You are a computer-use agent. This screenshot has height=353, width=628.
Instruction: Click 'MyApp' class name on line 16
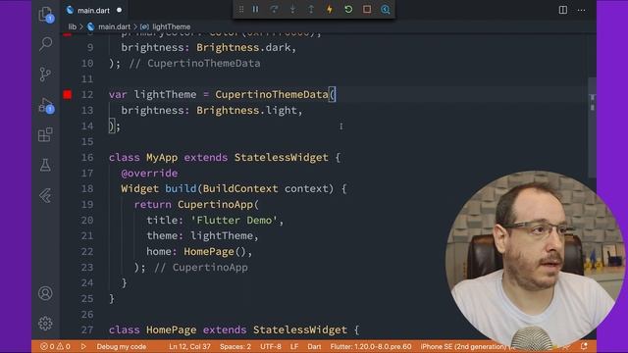pos(162,158)
